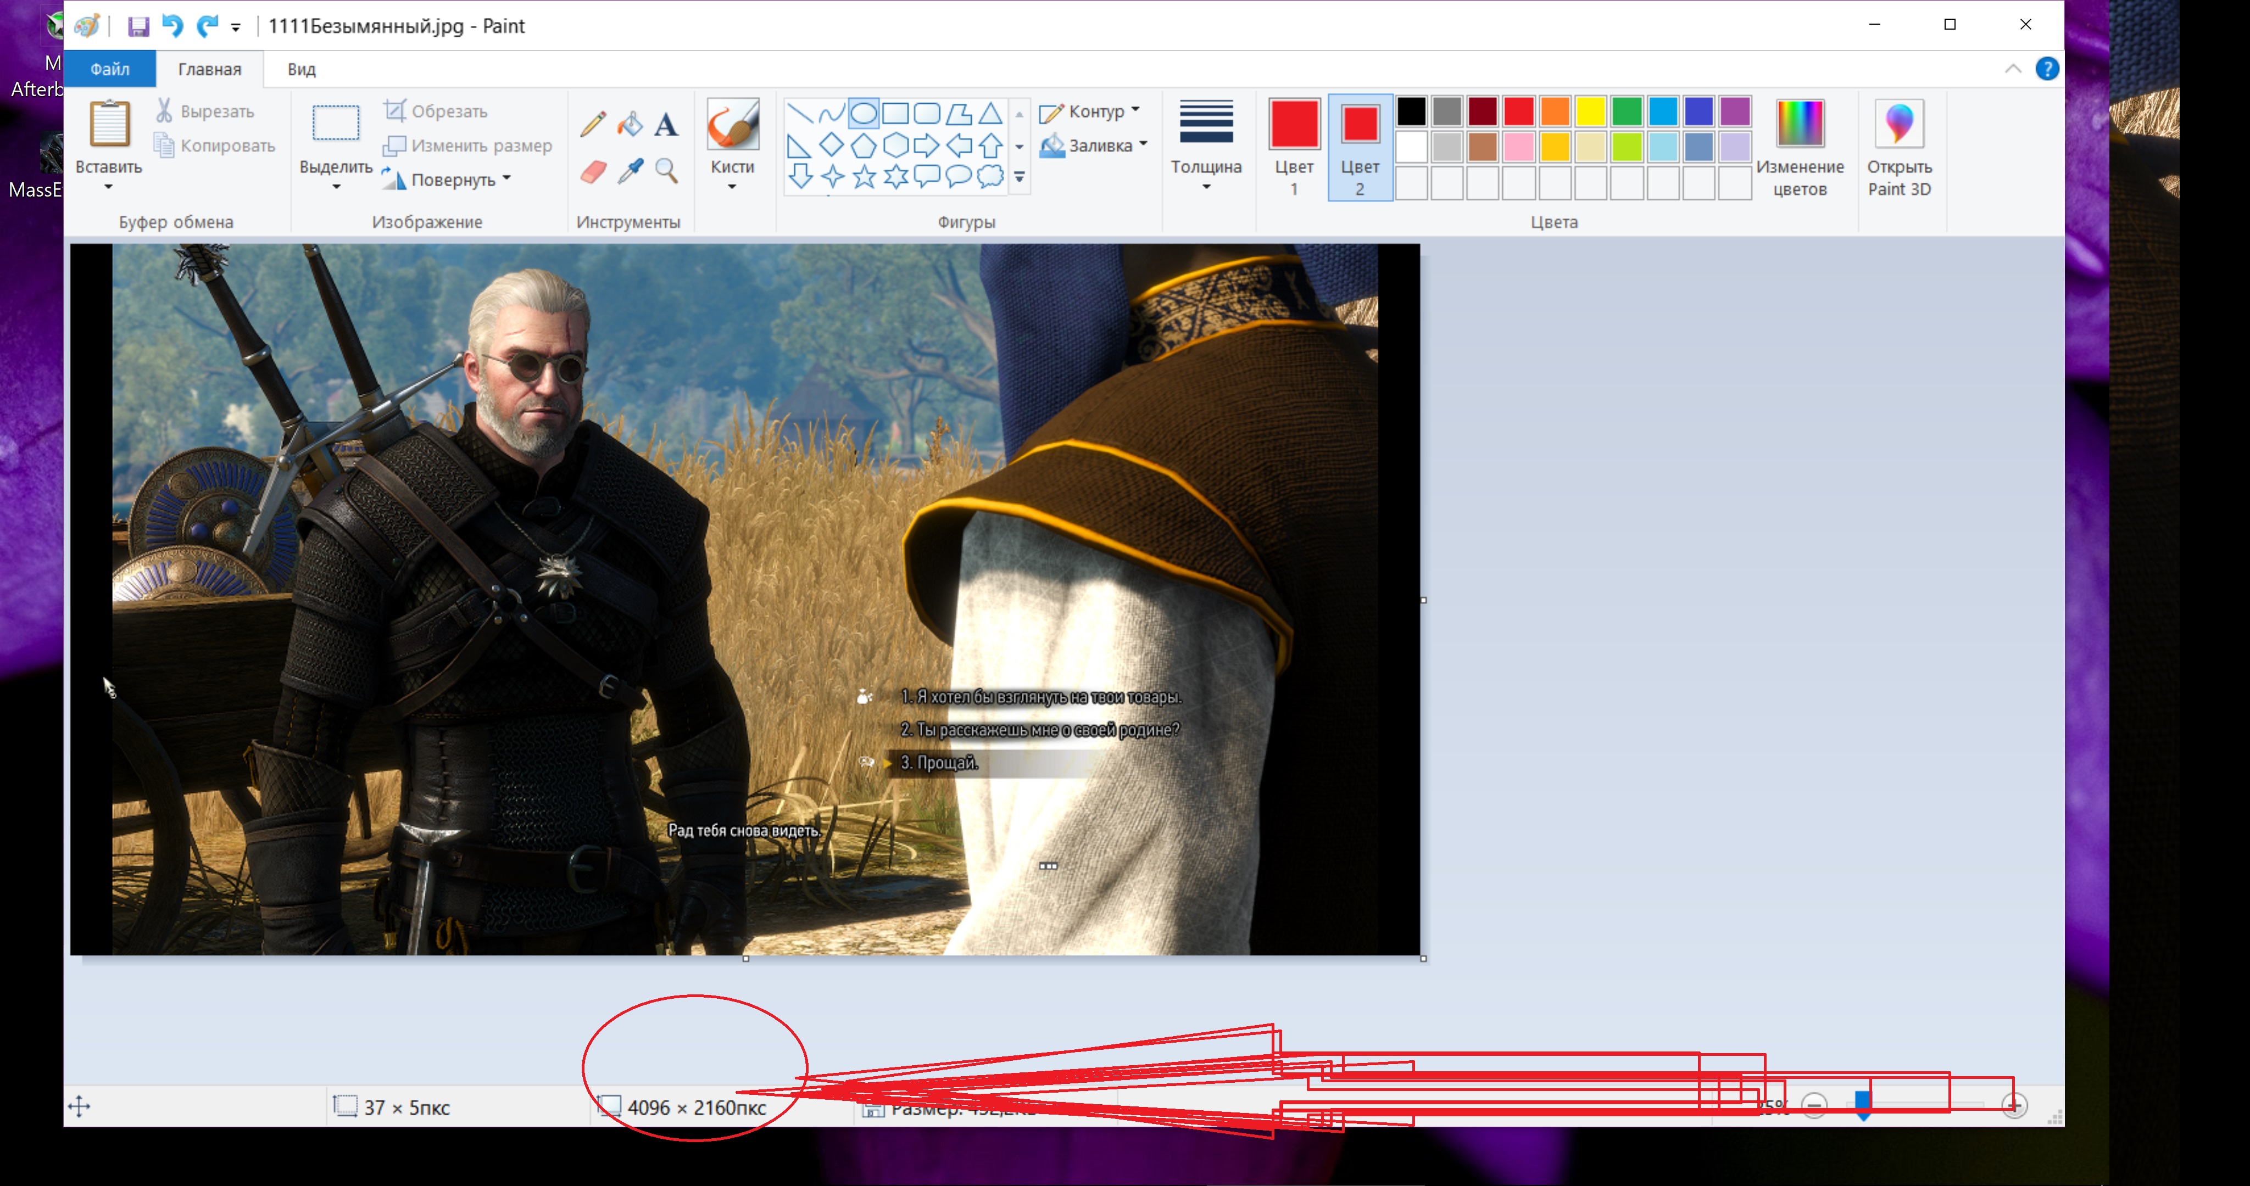Select the Pencil tool

point(592,125)
